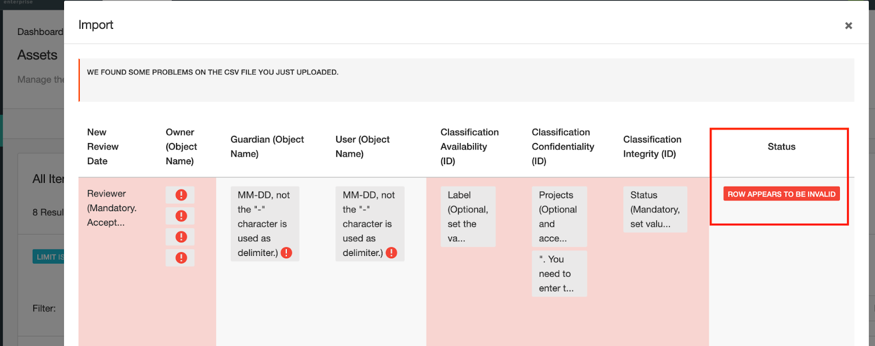
Task: Click the first error icon in Owner column
Action: click(181, 195)
